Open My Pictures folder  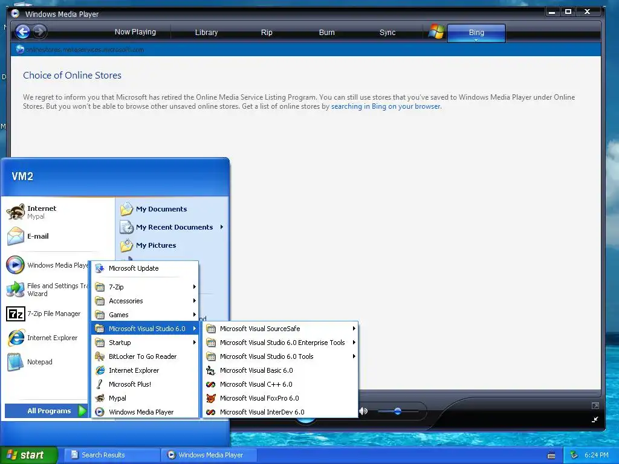pos(172,245)
